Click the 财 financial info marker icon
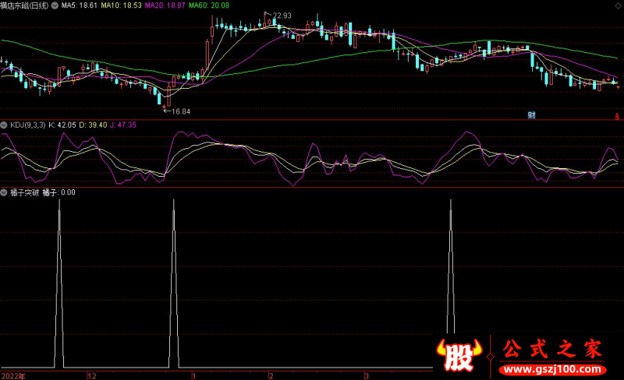The height and width of the screenshot is (380, 624). click(531, 115)
